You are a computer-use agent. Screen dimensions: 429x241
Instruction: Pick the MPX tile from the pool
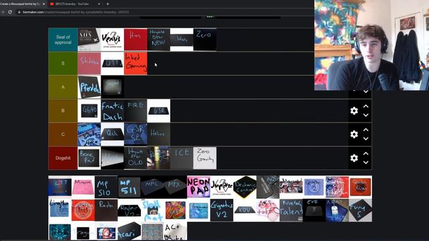[176, 187]
